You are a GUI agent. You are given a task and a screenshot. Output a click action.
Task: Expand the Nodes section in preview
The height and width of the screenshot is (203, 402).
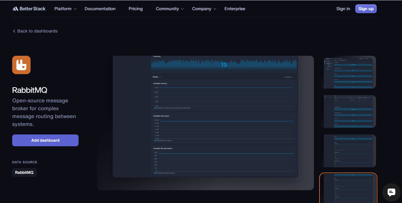[157, 77]
